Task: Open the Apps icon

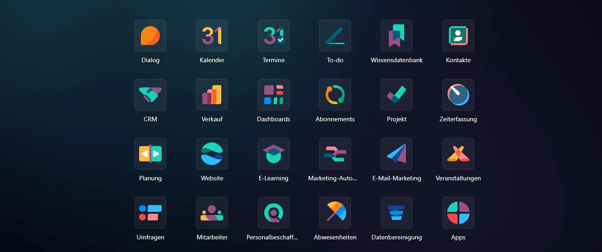Action: click(458, 213)
